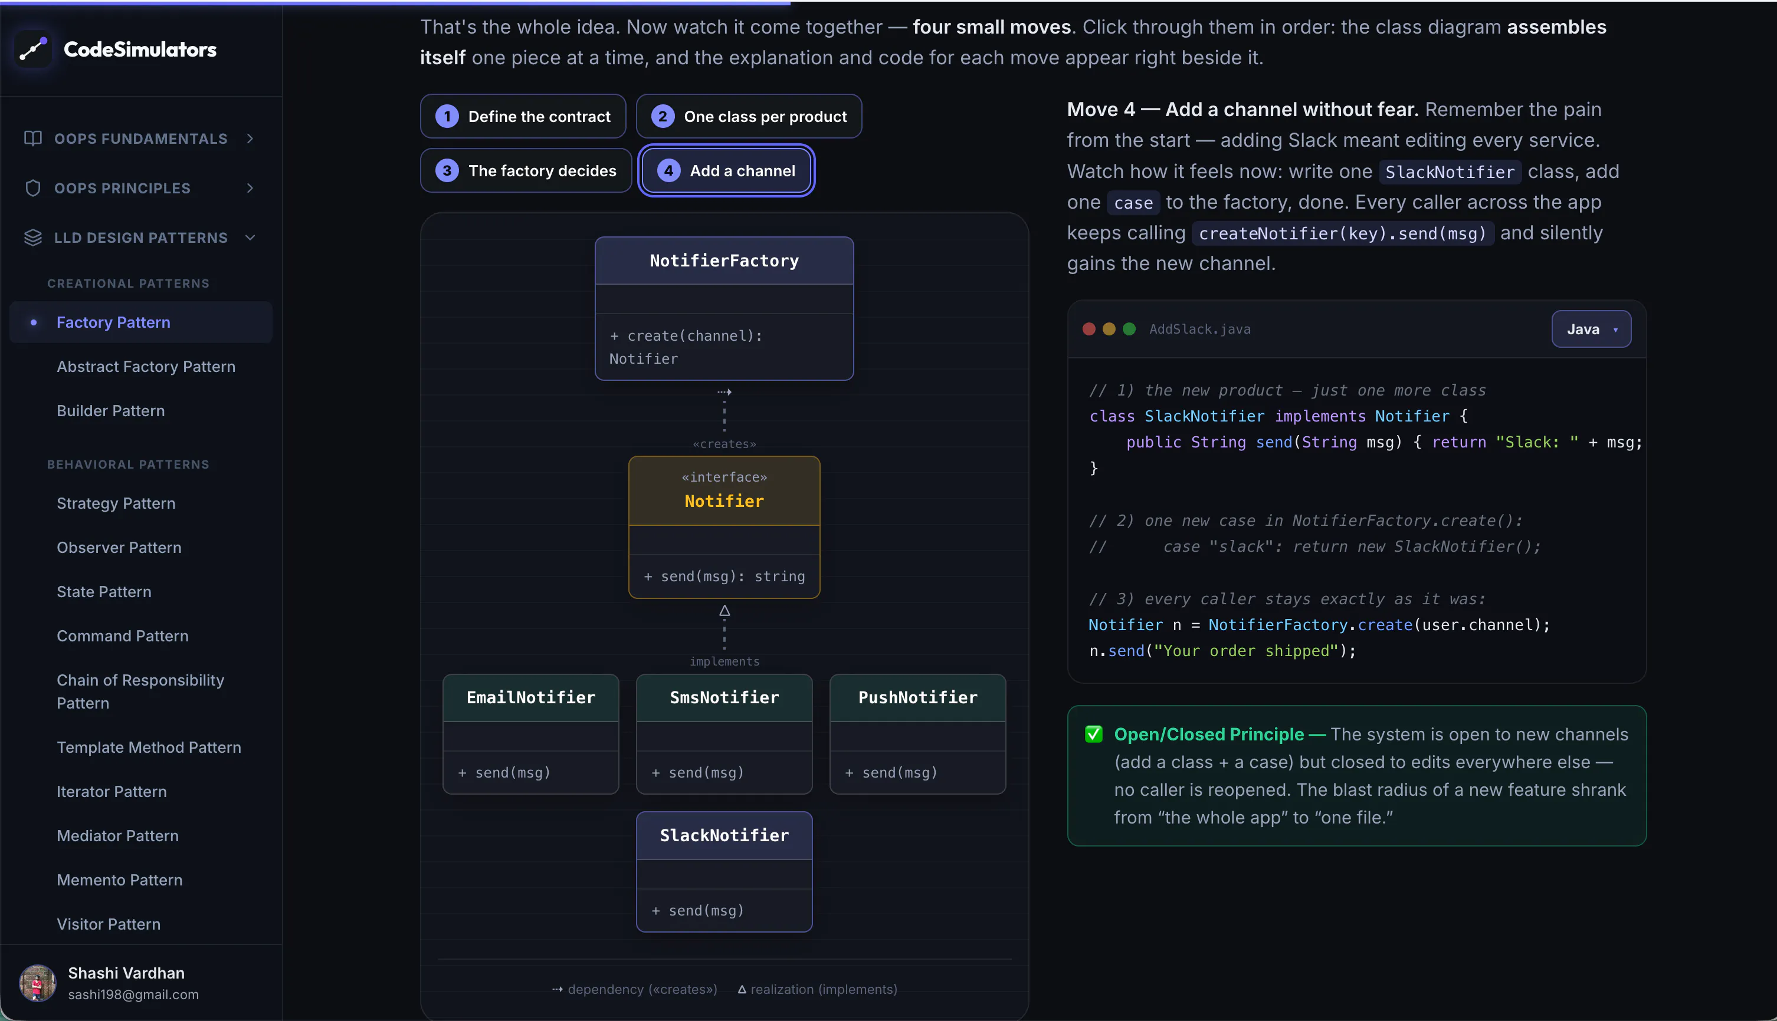This screenshot has height=1021, width=1777.
Task: Select The factory decides step
Action: pyautogui.click(x=526, y=170)
